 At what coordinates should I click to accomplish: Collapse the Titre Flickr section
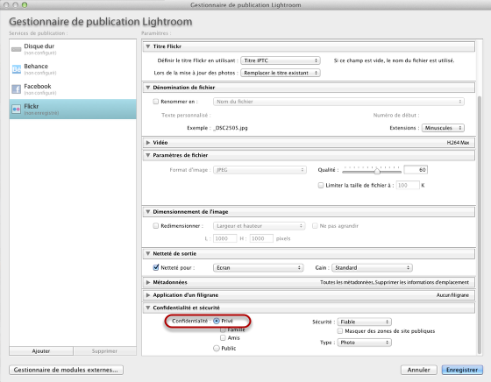(x=148, y=46)
